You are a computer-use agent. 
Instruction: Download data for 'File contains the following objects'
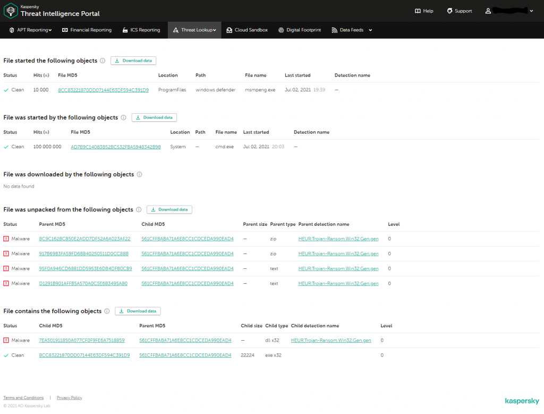click(x=138, y=311)
